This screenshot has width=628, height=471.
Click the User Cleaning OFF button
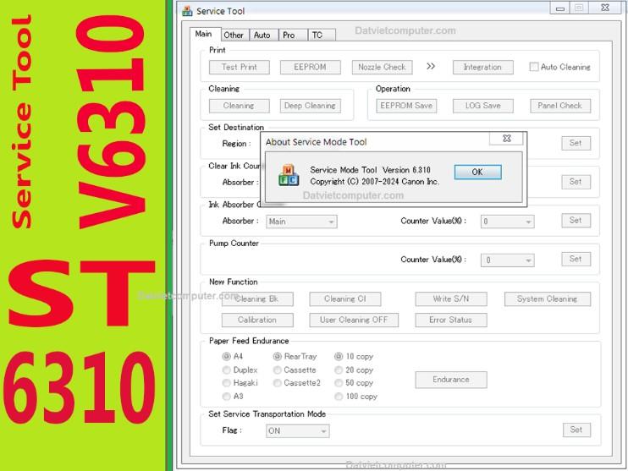[354, 320]
